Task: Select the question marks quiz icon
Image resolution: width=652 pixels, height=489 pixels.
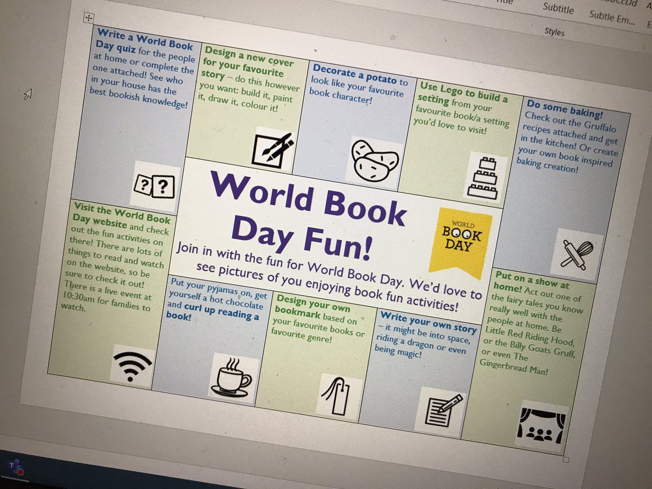Action: click(155, 187)
